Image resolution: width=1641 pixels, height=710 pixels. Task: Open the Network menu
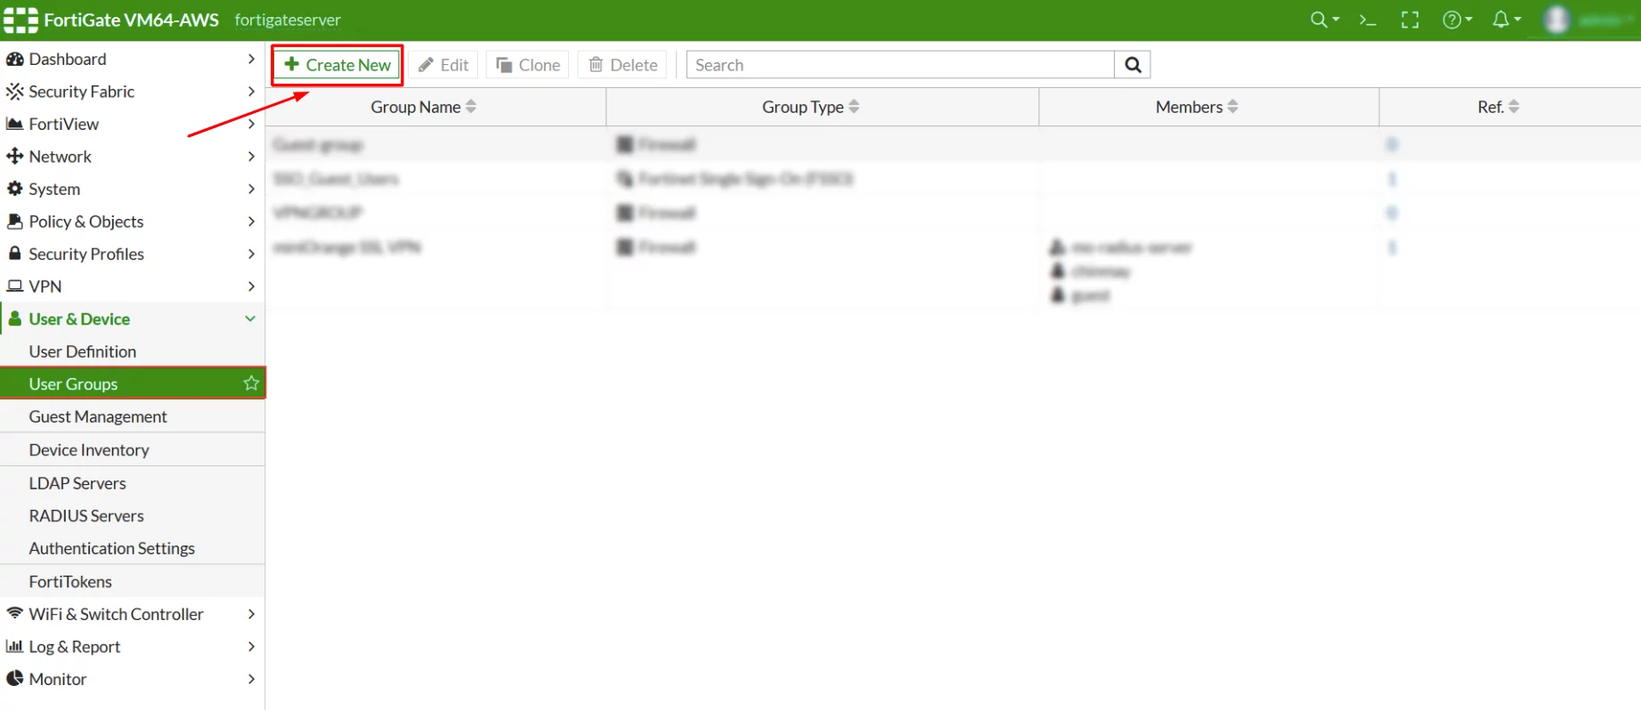pyautogui.click(x=132, y=157)
